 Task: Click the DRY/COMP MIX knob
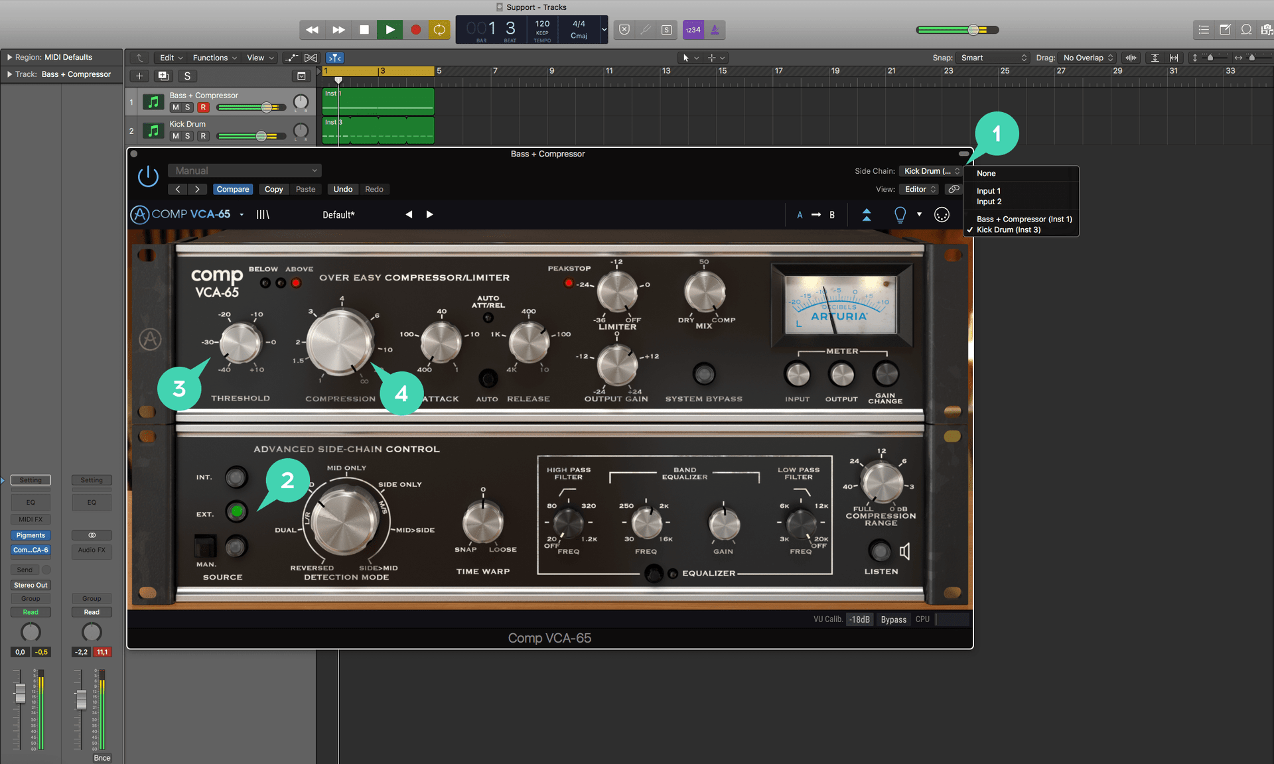tap(704, 292)
